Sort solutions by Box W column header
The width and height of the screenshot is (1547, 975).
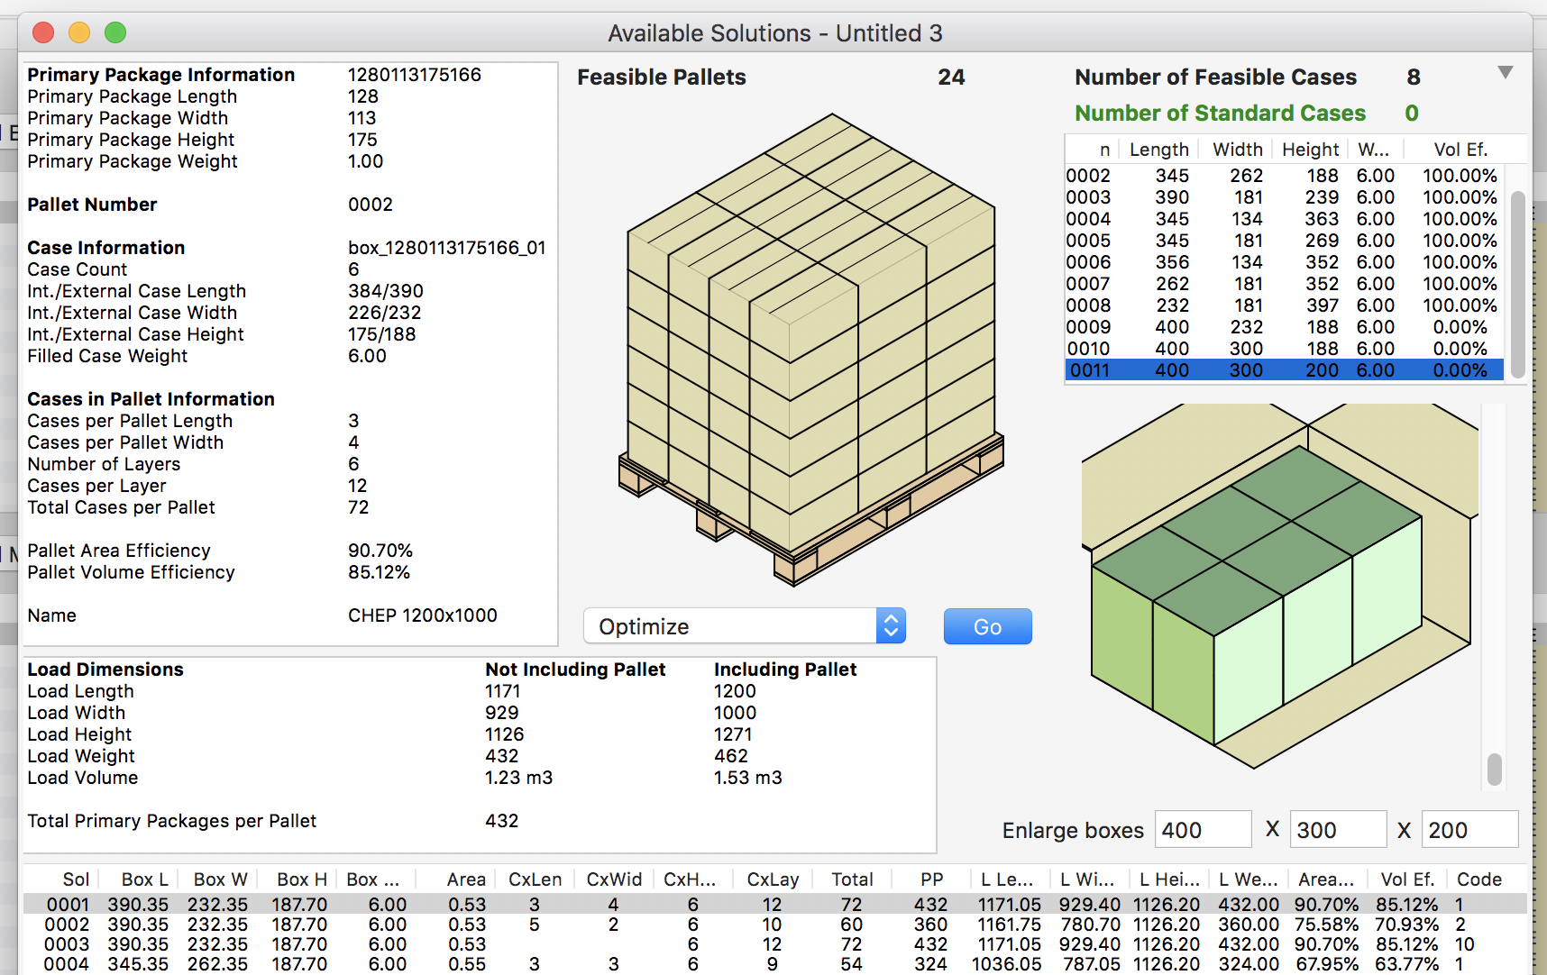coord(220,879)
